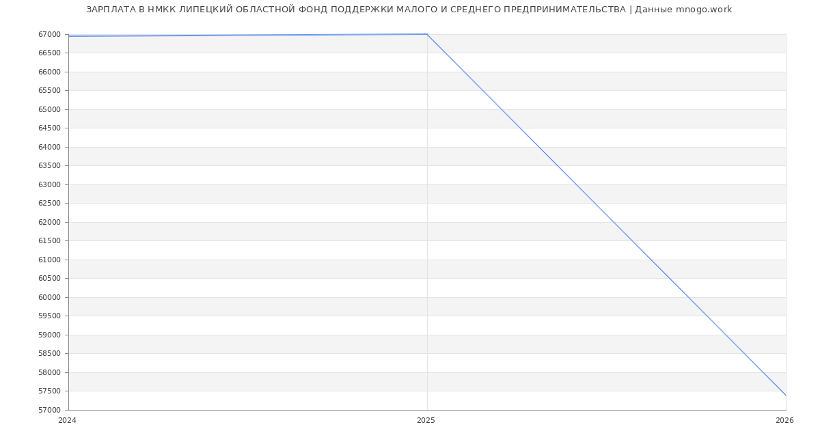Select the 2025 x-axis label
This screenshot has width=820, height=444.
click(426, 420)
